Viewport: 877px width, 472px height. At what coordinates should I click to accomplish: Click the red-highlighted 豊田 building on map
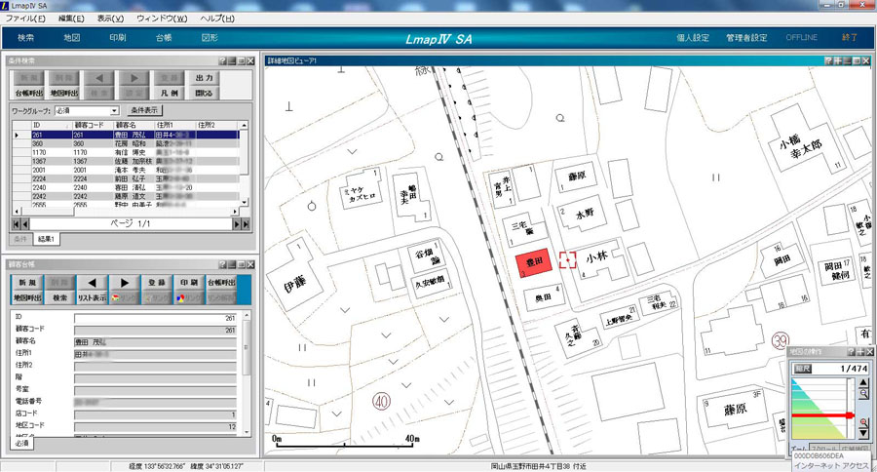[533, 261]
